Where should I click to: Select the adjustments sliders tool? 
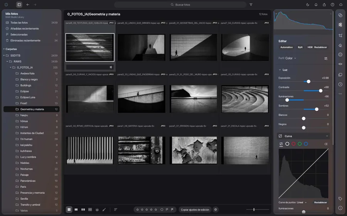coord(340,25)
